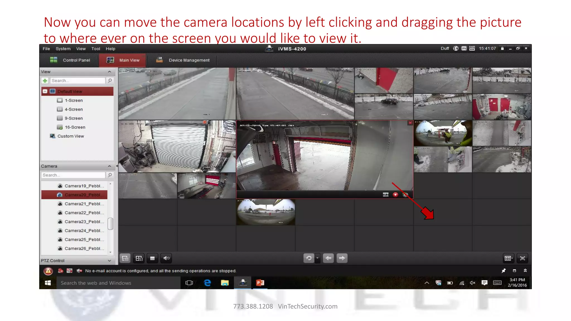This screenshot has height=321, width=571.
Task: Click the camera list scrollbar thumb
Action: point(110,224)
